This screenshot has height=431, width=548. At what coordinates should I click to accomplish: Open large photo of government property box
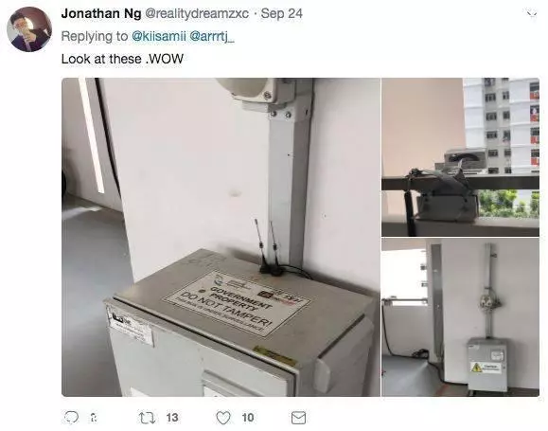coord(221,237)
